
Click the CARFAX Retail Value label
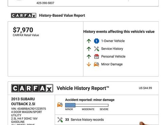[x=26, y=35]
